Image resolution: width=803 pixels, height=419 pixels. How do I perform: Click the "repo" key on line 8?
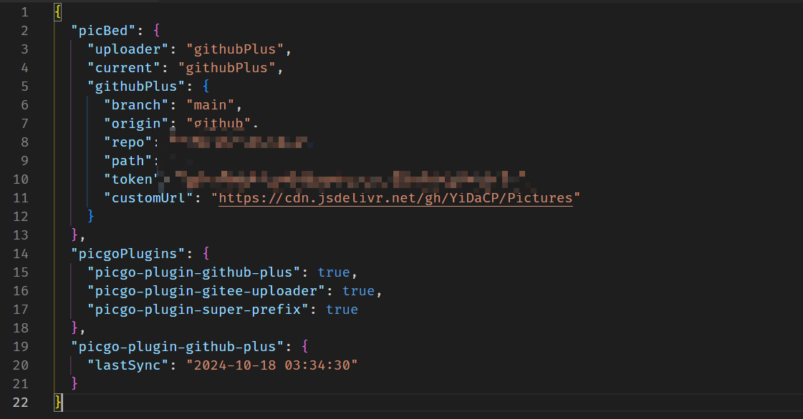tap(128, 142)
